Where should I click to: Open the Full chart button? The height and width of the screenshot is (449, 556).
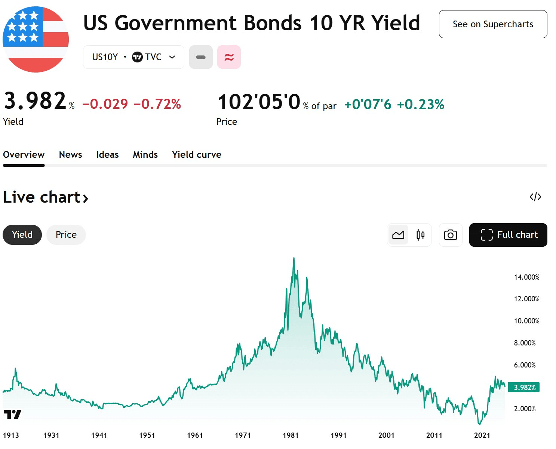[x=508, y=235]
